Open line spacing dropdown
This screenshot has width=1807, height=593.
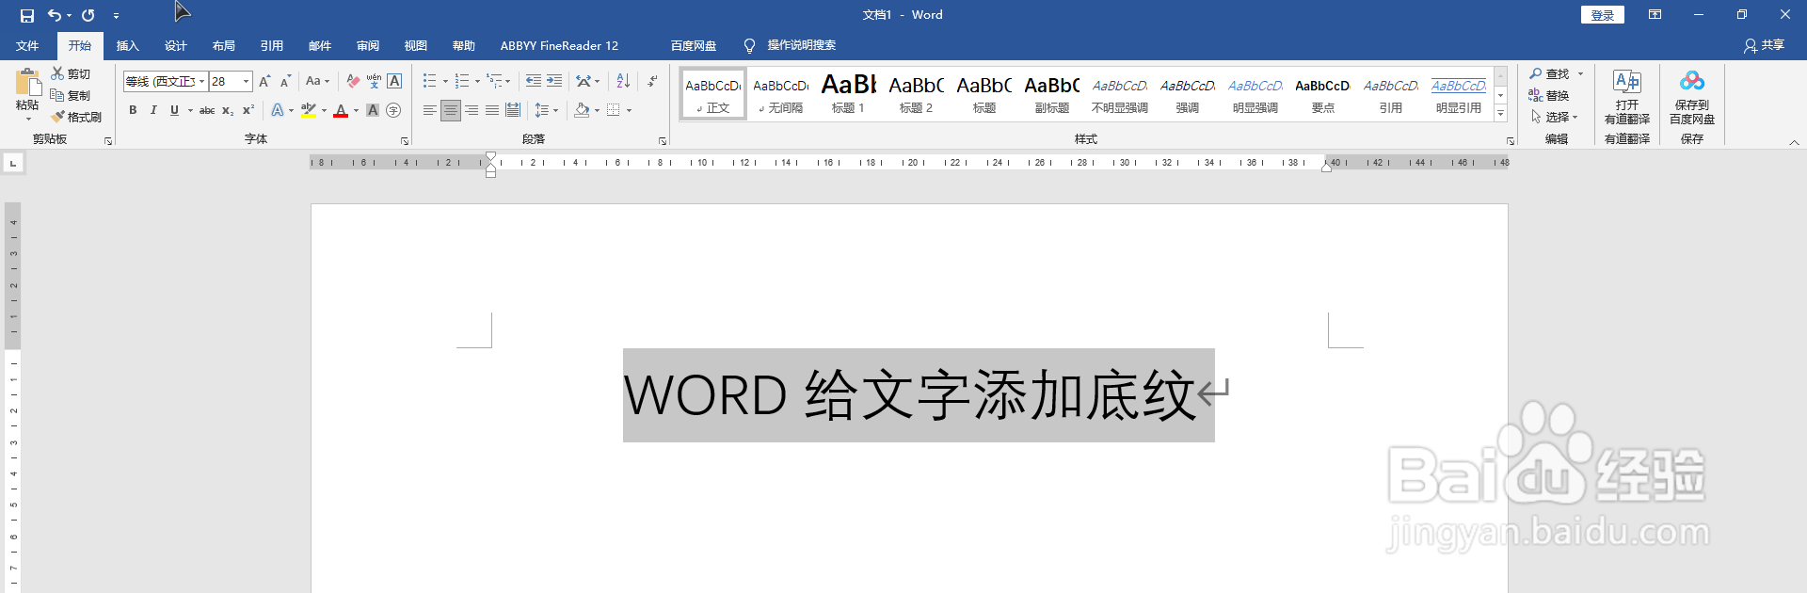pos(546,110)
